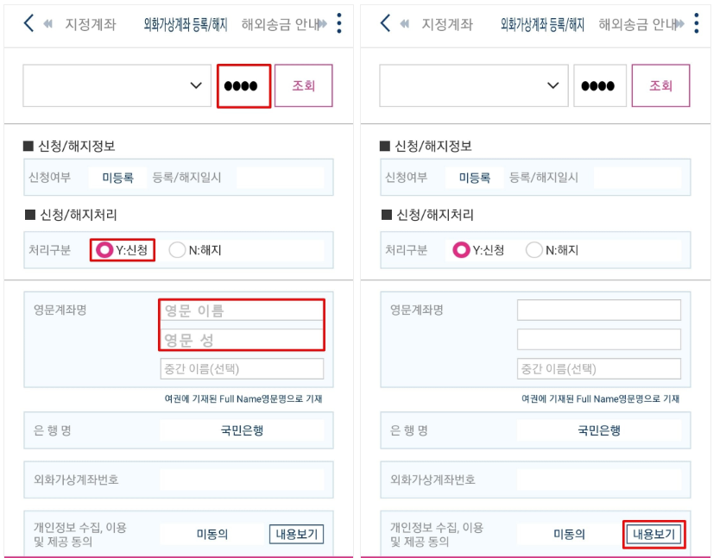The image size is (726, 558).
Task: Click 조회 button on left screen
Action: coord(304,85)
